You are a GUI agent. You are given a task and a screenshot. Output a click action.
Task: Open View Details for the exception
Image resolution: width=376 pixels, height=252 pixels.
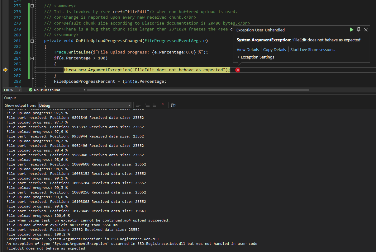248,49
